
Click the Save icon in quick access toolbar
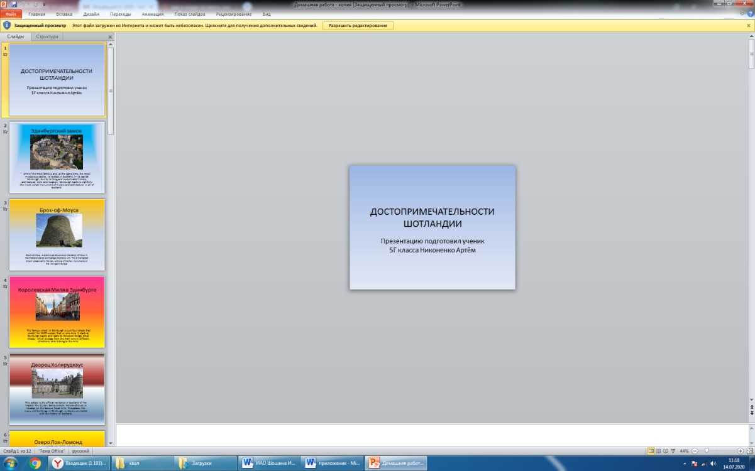click(14, 4)
